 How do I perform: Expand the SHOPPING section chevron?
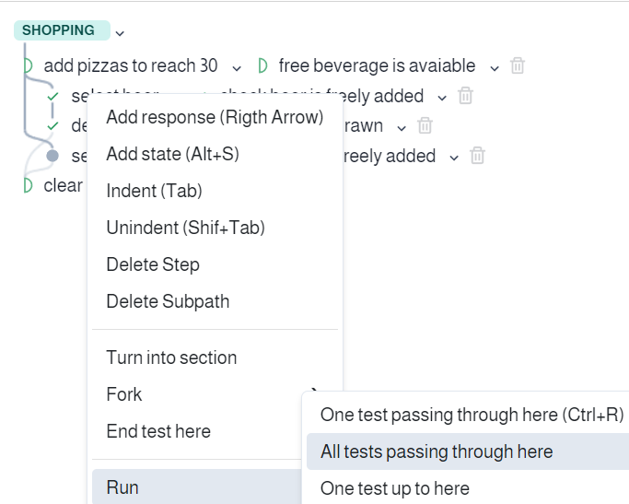click(120, 33)
